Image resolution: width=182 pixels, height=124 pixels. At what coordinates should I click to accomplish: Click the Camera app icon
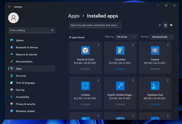pyautogui.click(x=155, y=50)
